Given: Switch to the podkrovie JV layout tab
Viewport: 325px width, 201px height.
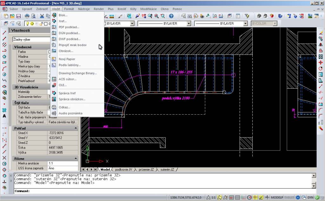Looking at the screenshot, I should click(x=123, y=170).
